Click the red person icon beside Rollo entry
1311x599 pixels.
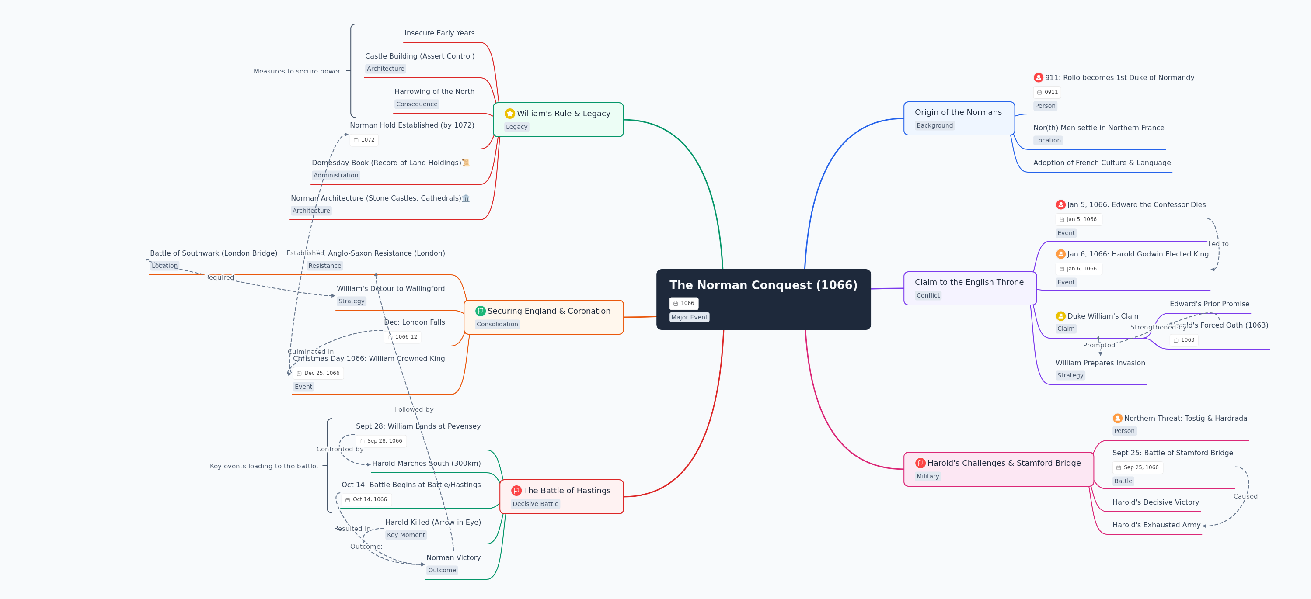(x=1038, y=77)
